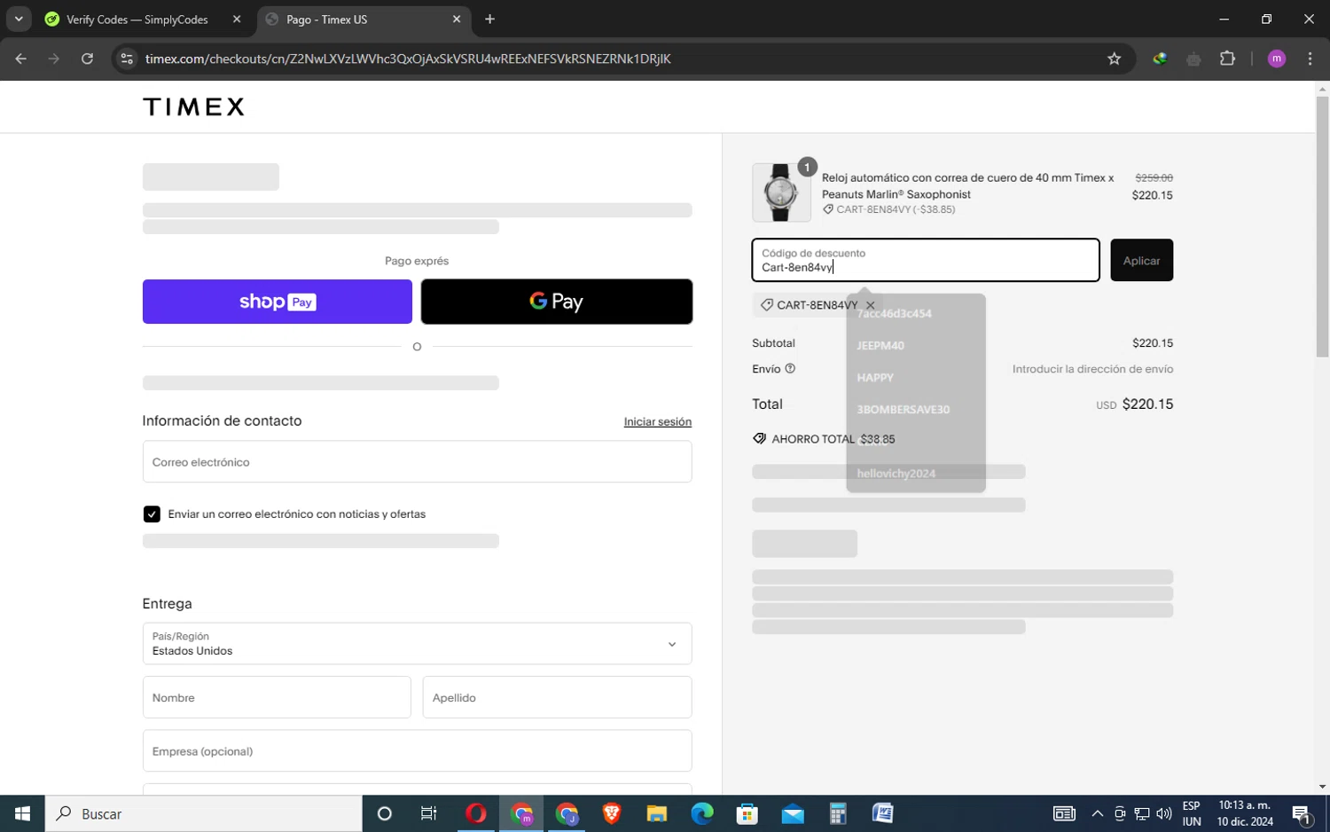Open the Extensions puzzle icon
Image resolution: width=1330 pixels, height=832 pixels.
[1227, 59]
